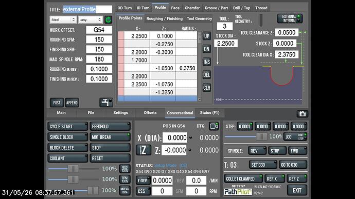Toggle Coolant on or off
The image size is (355, 199).
click(x=67, y=158)
